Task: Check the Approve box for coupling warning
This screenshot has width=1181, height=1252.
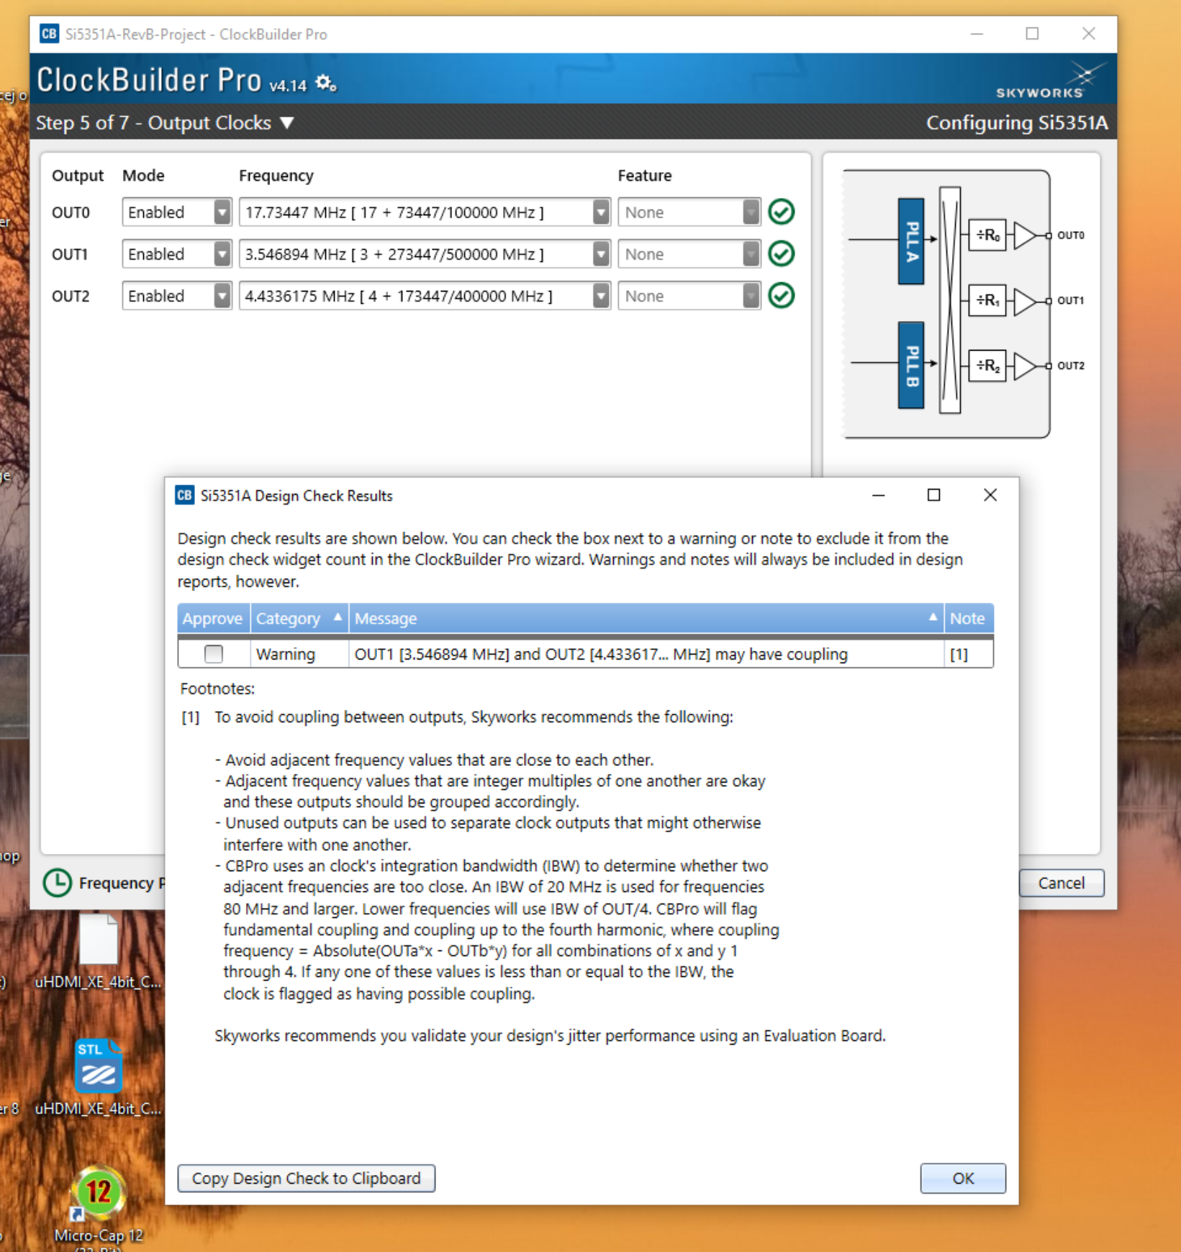Action: tap(214, 654)
